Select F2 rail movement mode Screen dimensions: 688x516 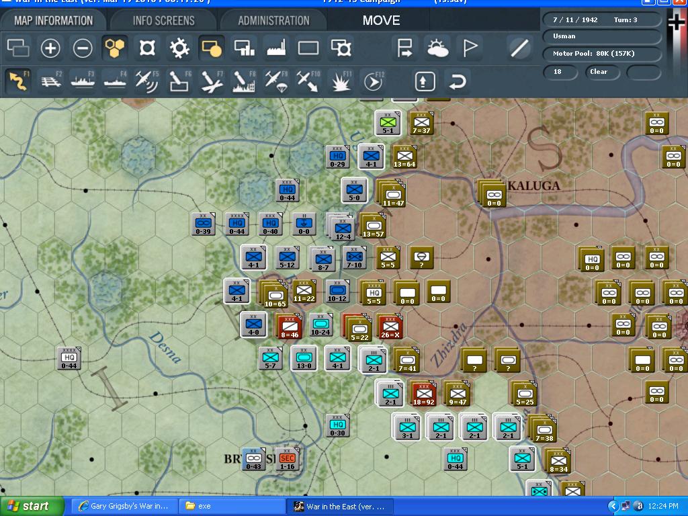pos(51,81)
